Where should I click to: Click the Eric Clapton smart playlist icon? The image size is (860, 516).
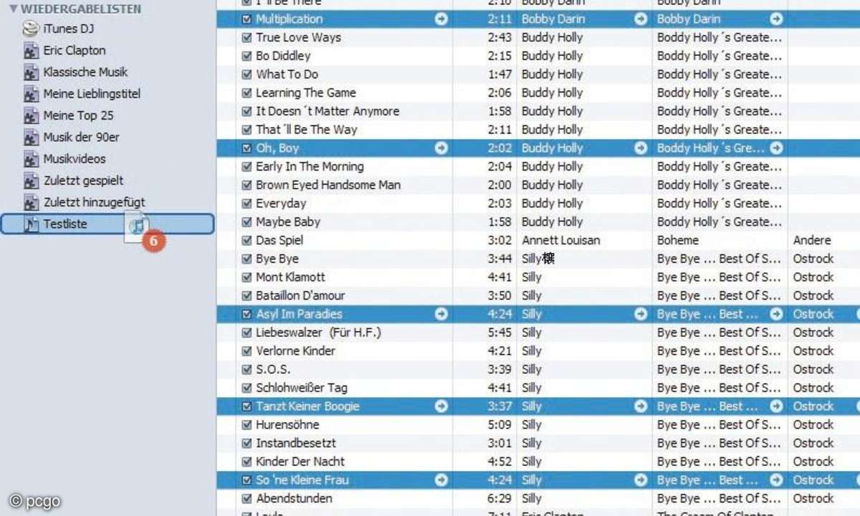point(31,51)
